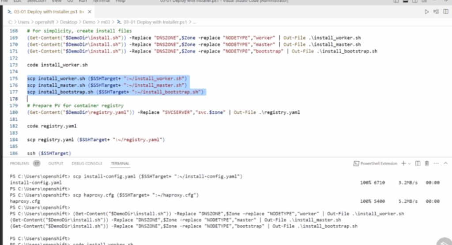Click the highlighted "scp install_master.sh" line
Viewport: 452px width, 245px height.
(x=107, y=85)
